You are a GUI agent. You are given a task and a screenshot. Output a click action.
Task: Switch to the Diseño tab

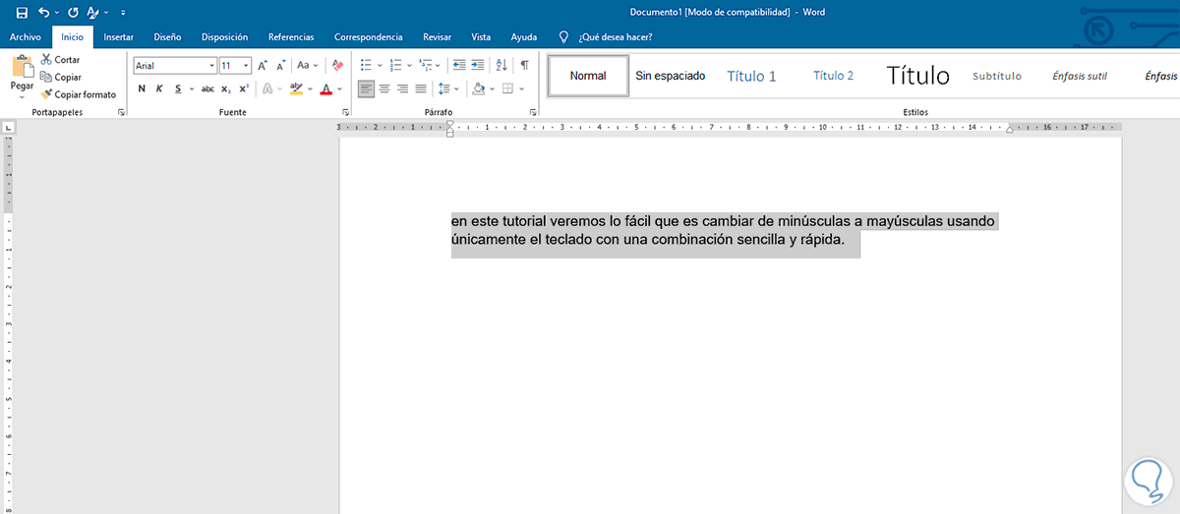[x=167, y=37]
